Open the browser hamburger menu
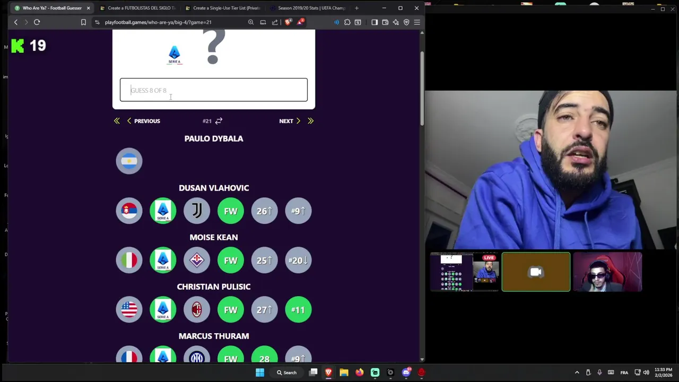This screenshot has width=679, height=382. point(417,22)
